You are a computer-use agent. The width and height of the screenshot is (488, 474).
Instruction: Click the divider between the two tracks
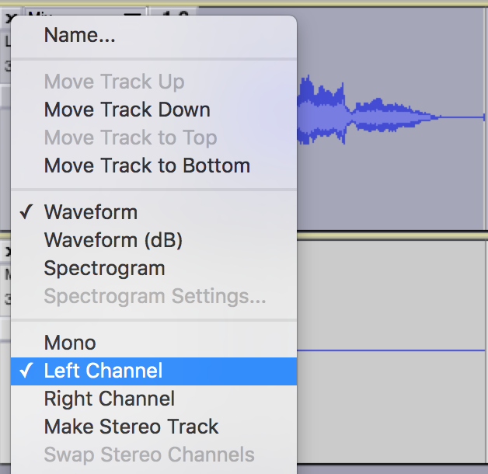[x=389, y=233]
